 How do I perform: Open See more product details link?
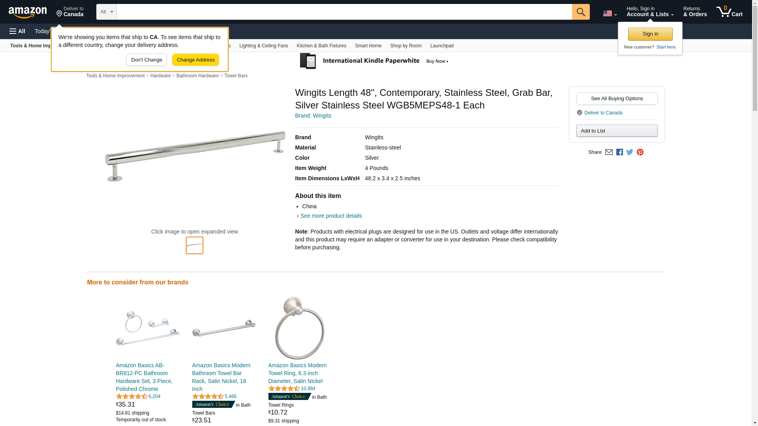point(331,216)
